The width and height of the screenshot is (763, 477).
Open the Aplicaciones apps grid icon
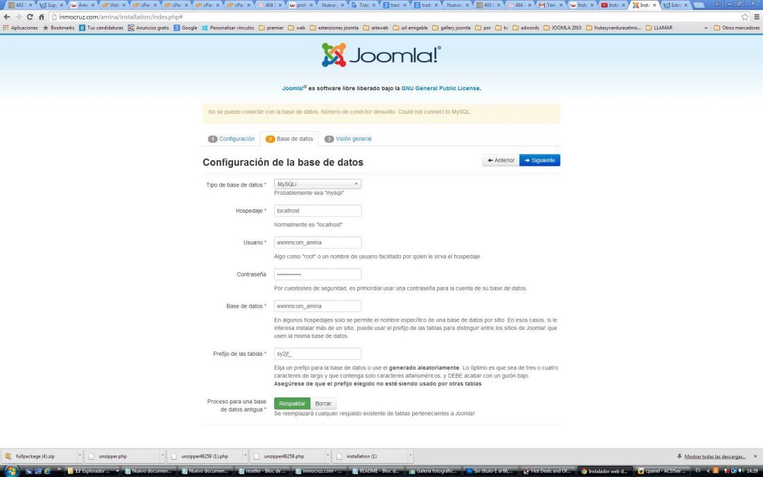tap(20, 28)
